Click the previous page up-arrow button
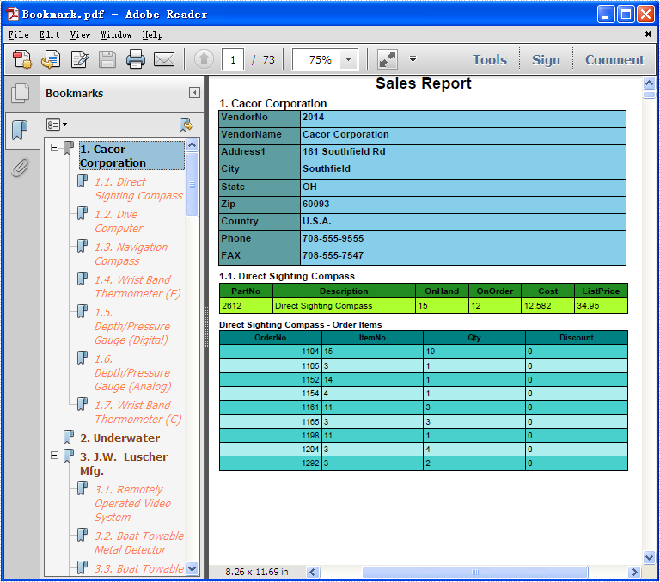Screen dimensions: 660x582 pos(204,59)
